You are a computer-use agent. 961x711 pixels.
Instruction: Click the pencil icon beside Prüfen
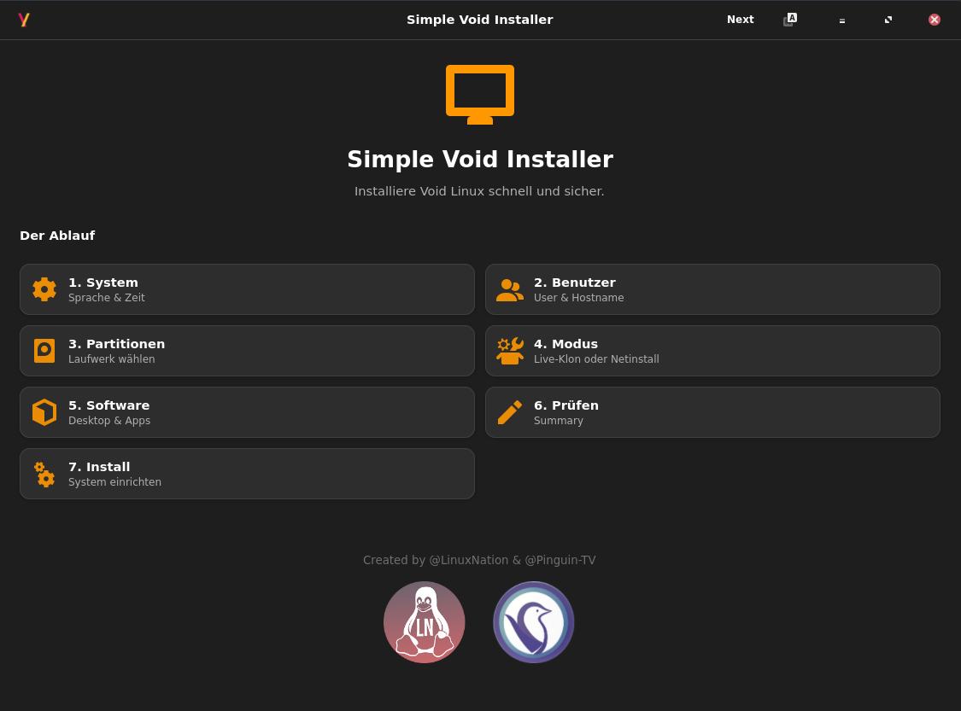pyautogui.click(x=510, y=412)
